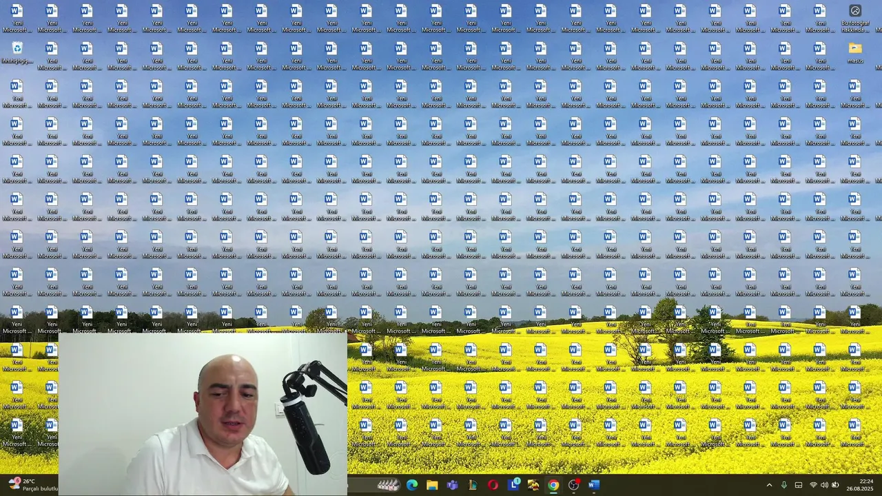Click the battery tray icon
Screen dimensions: 882x496
[x=835, y=485]
